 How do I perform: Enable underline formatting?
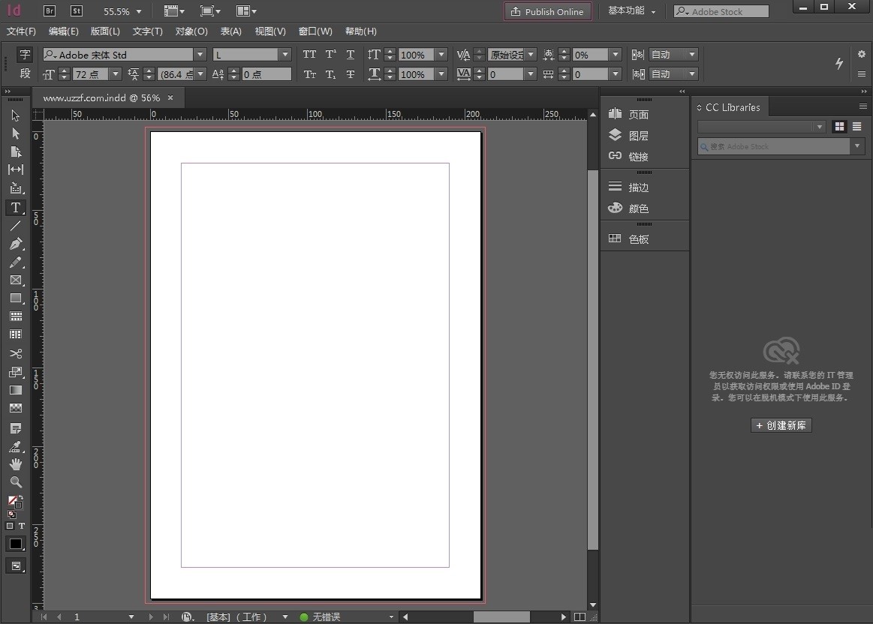coord(351,54)
